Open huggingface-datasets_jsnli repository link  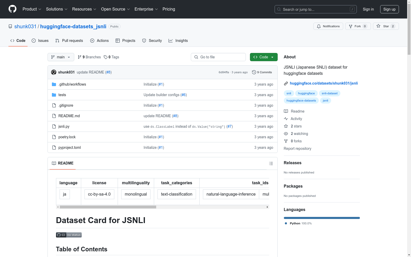point(73,26)
